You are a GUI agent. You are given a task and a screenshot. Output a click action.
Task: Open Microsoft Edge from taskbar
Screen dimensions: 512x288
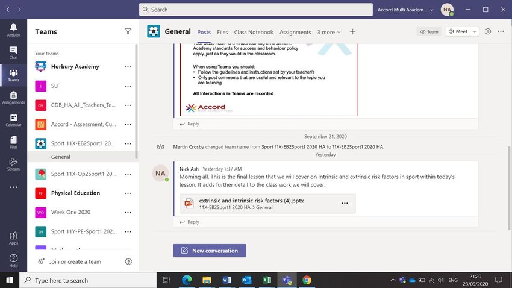pos(187,280)
